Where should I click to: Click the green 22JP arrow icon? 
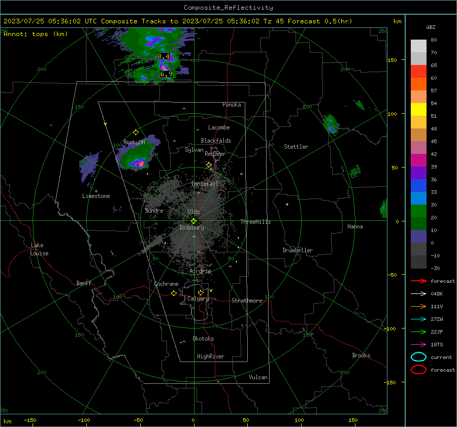click(x=418, y=332)
